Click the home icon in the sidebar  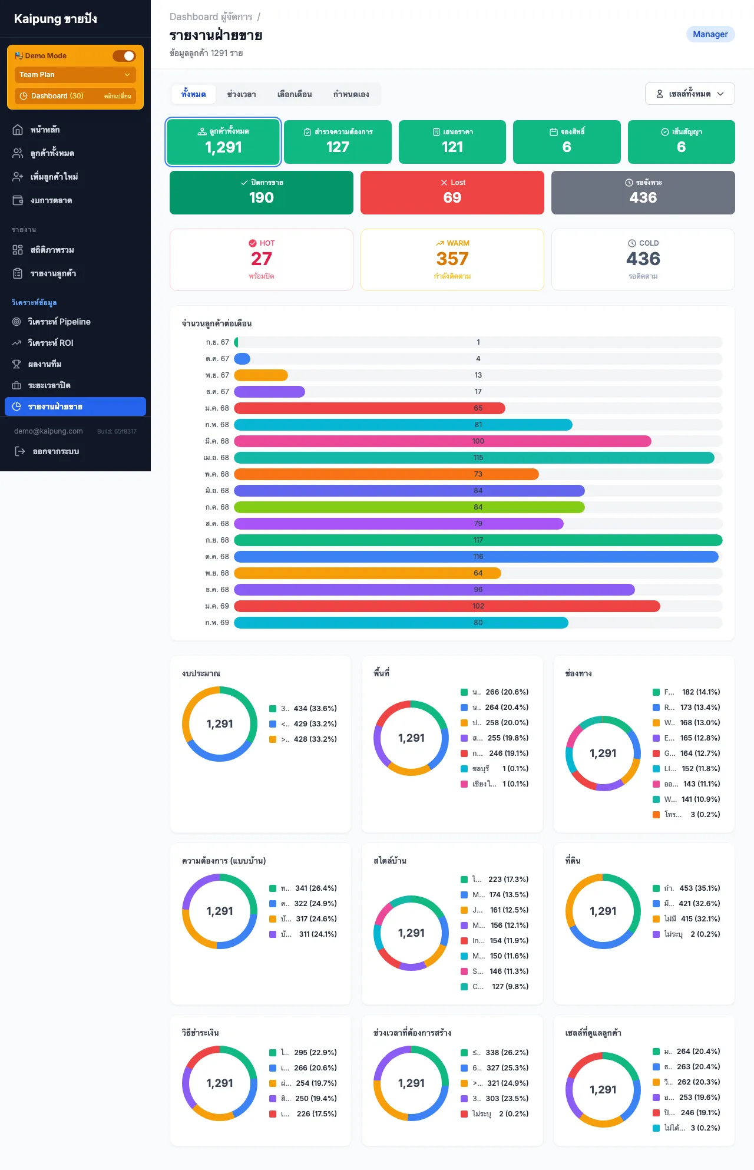click(x=18, y=130)
